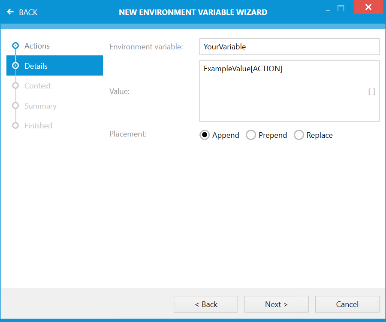Select the Replace placement option

[299, 135]
